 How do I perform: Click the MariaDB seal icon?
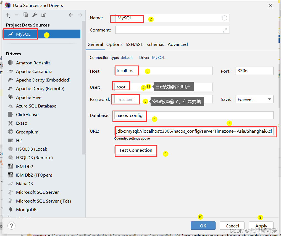10,183
